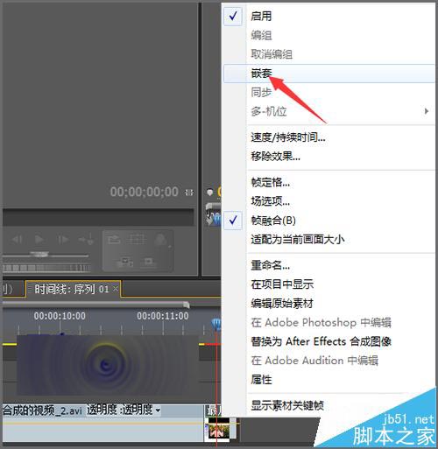
Task: Click the 00:00:10:00 mark on the ruler
Action: pyautogui.click(x=60, y=316)
